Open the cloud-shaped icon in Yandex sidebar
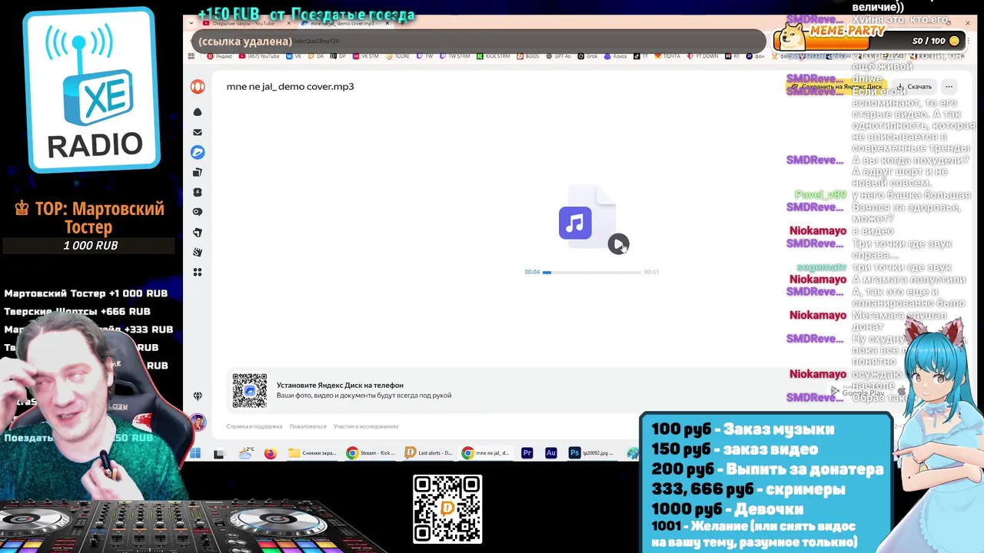 (198, 112)
